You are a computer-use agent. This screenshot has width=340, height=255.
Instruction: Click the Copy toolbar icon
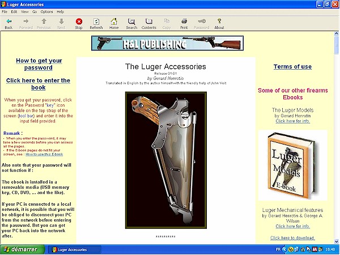click(x=167, y=21)
